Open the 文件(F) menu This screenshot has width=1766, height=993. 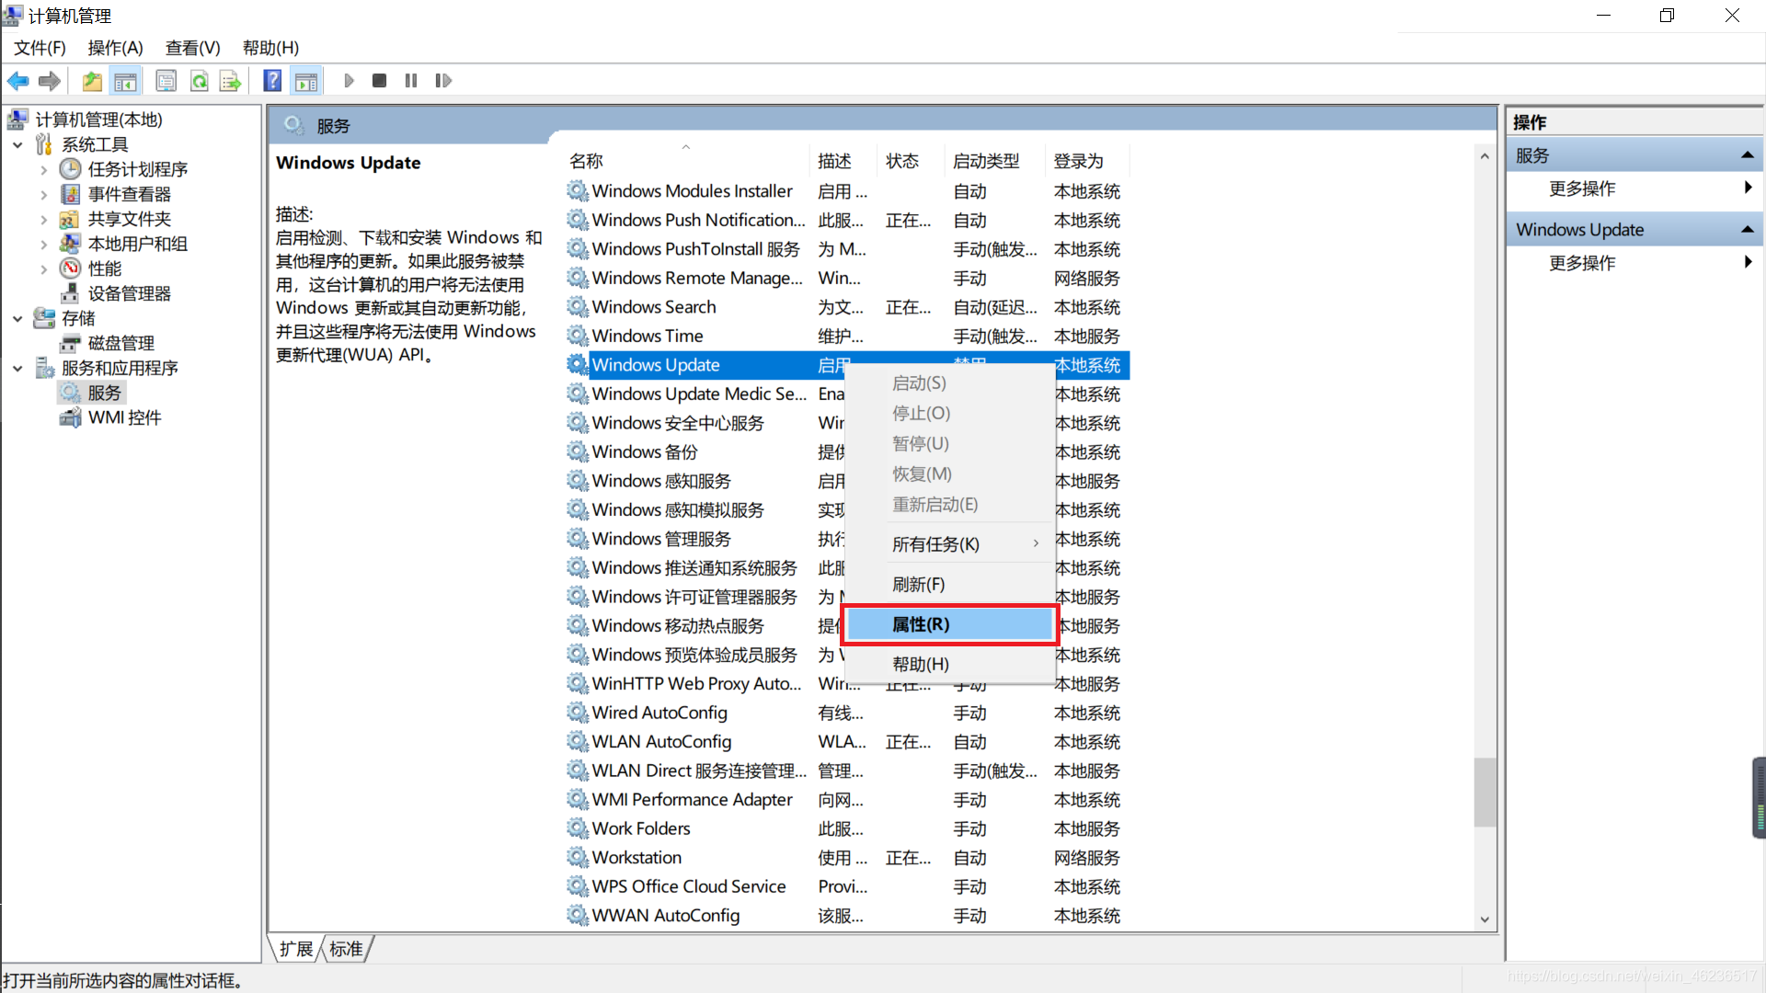[x=40, y=48]
